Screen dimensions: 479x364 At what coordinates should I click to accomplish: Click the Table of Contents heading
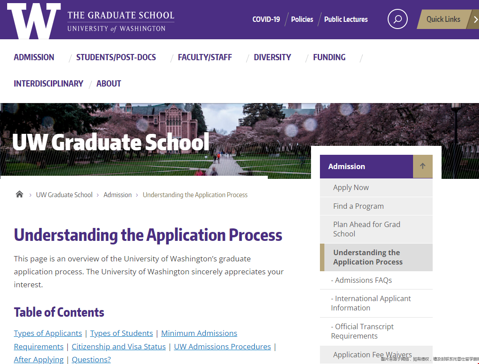59,312
